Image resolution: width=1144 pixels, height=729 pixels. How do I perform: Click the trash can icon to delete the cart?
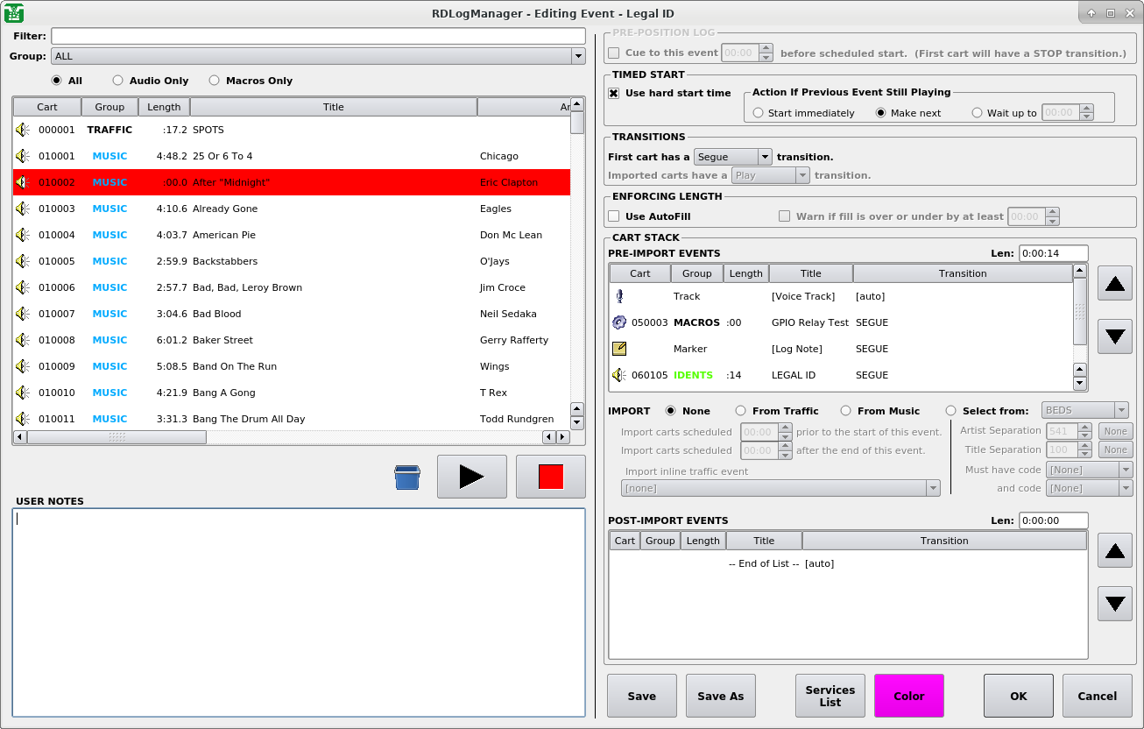406,477
